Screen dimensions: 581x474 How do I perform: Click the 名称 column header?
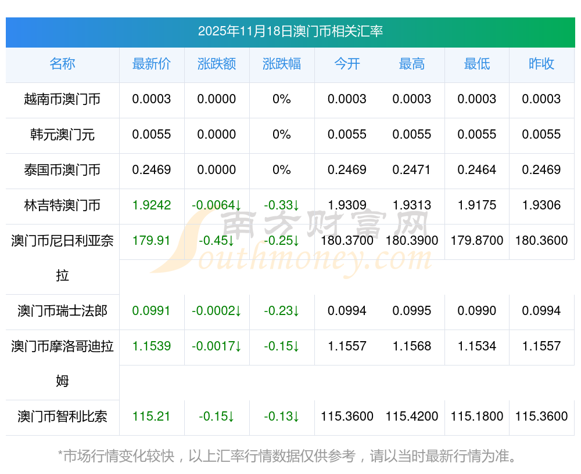[62, 64]
